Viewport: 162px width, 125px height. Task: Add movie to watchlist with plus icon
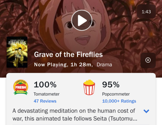pos(148,60)
